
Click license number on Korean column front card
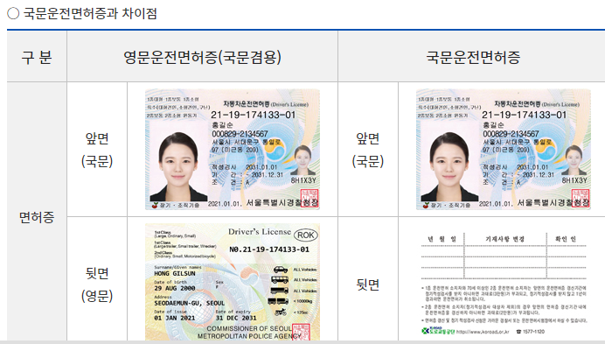(x=524, y=115)
